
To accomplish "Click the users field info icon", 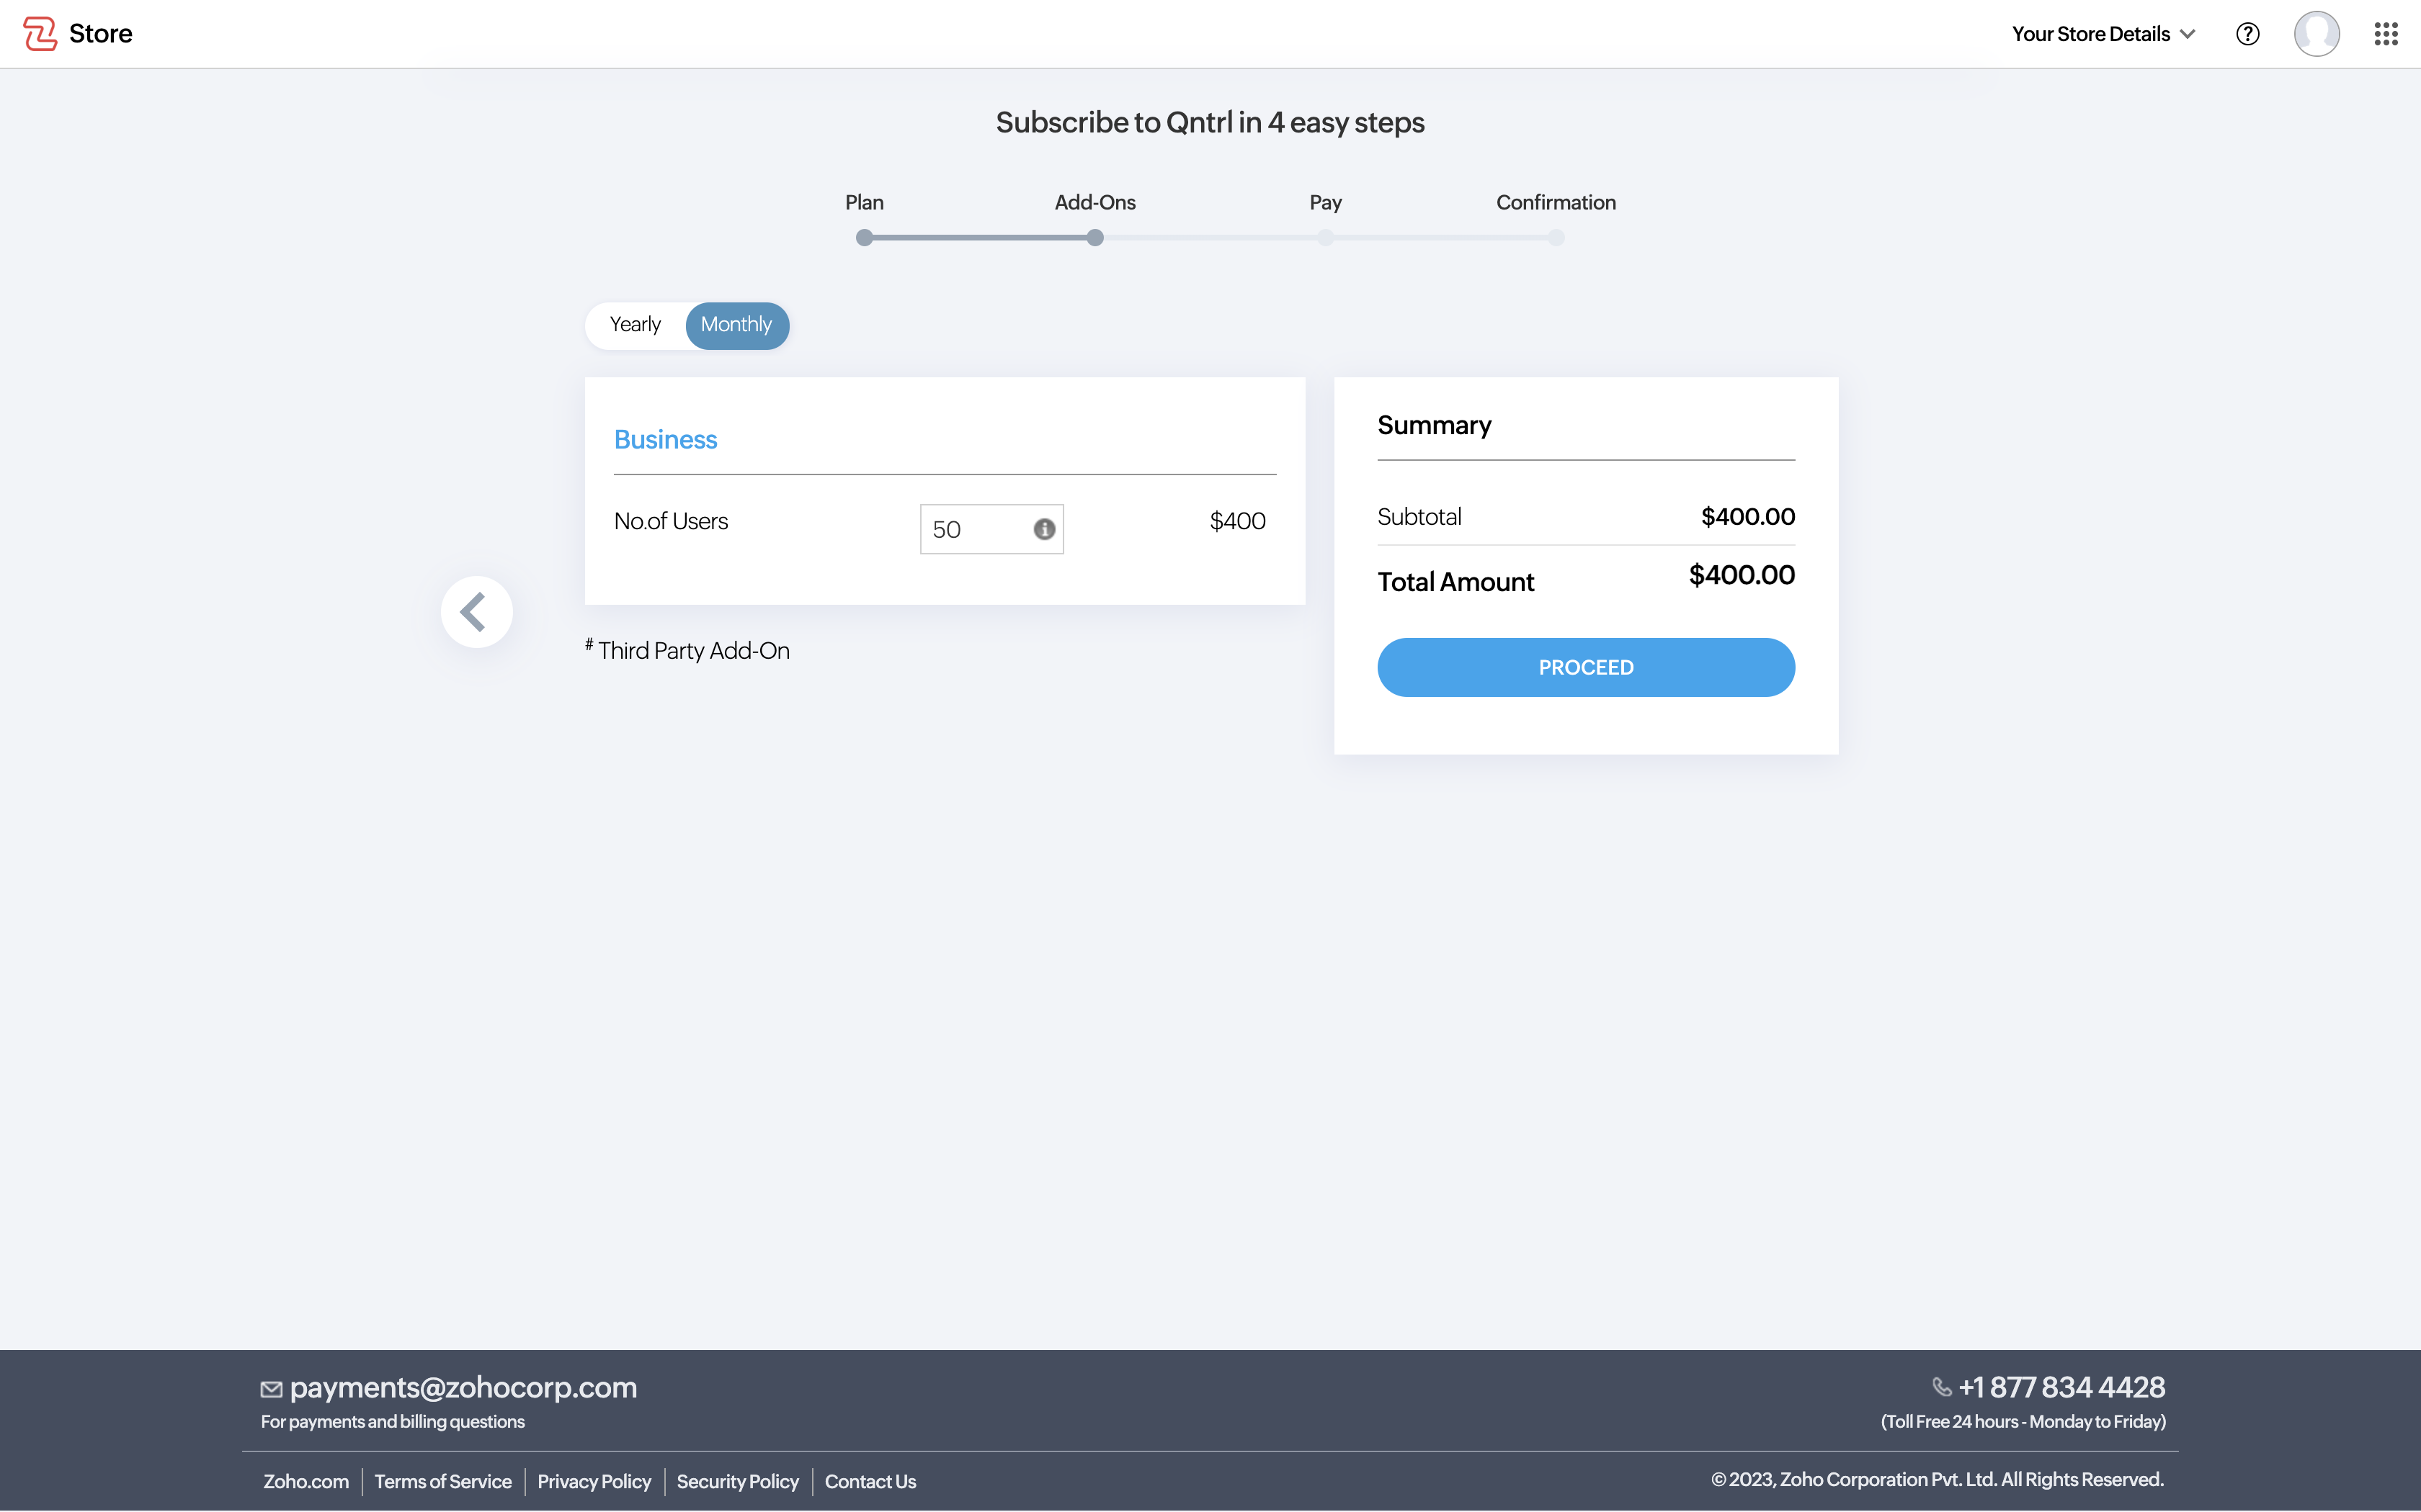I will tap(1043, 529).
